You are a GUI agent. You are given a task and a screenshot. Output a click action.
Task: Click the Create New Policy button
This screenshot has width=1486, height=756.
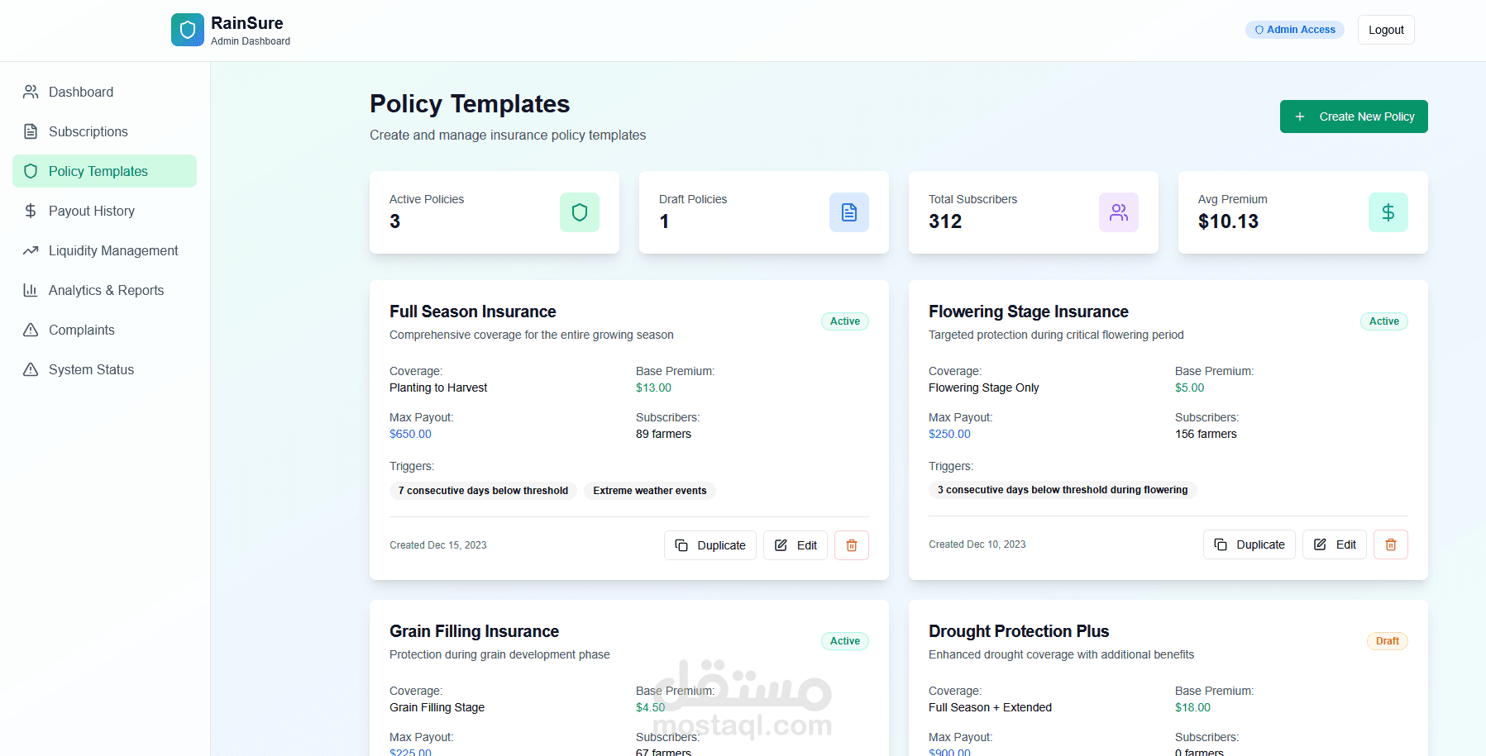1354,116
